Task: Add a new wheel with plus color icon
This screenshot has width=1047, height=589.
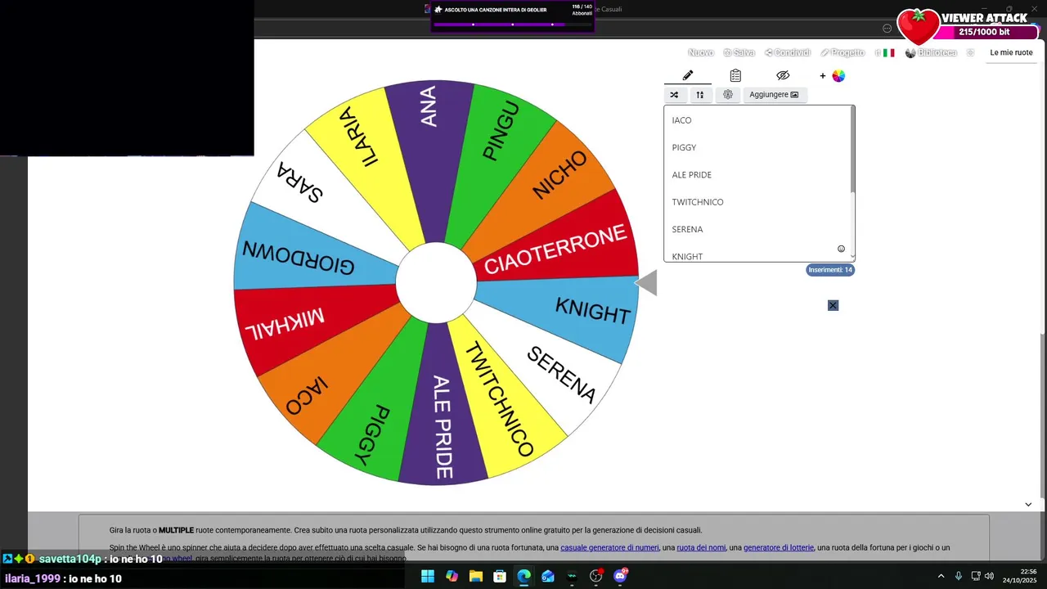Action: coord(833,75)
